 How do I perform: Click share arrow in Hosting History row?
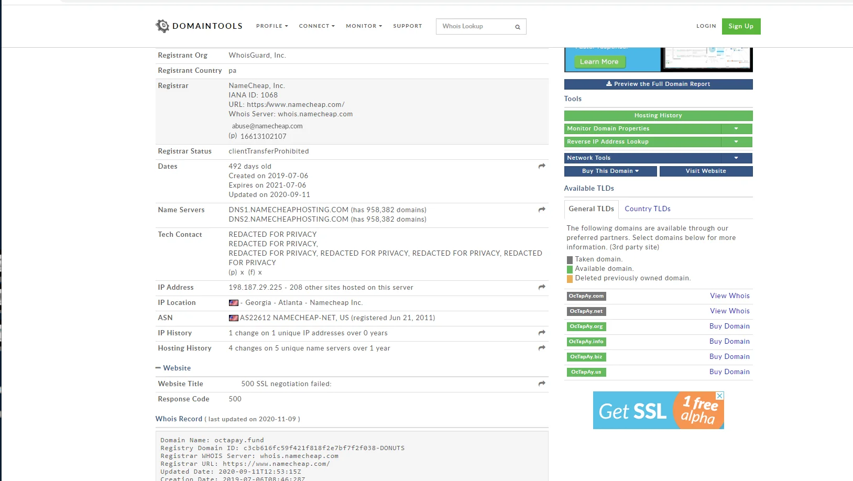click(542, 348)
